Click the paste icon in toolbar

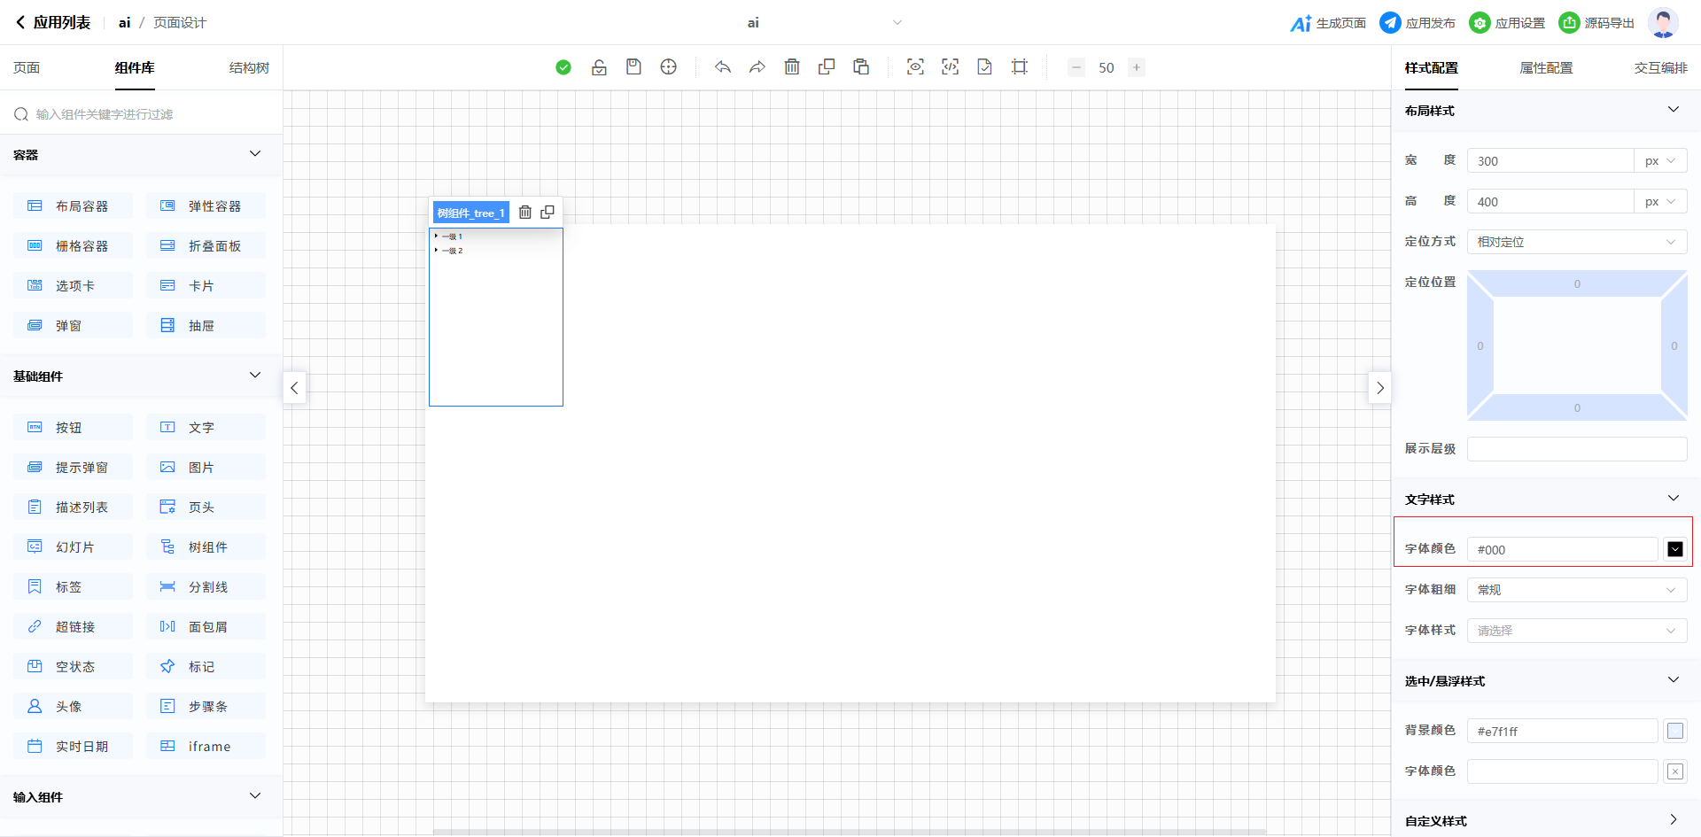(x=861, y=67)
